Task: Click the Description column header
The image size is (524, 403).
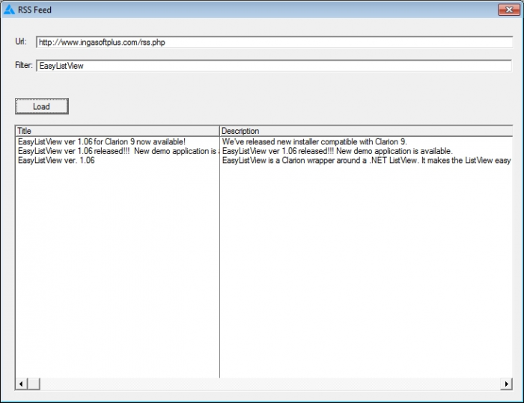Action: (366, 131)
